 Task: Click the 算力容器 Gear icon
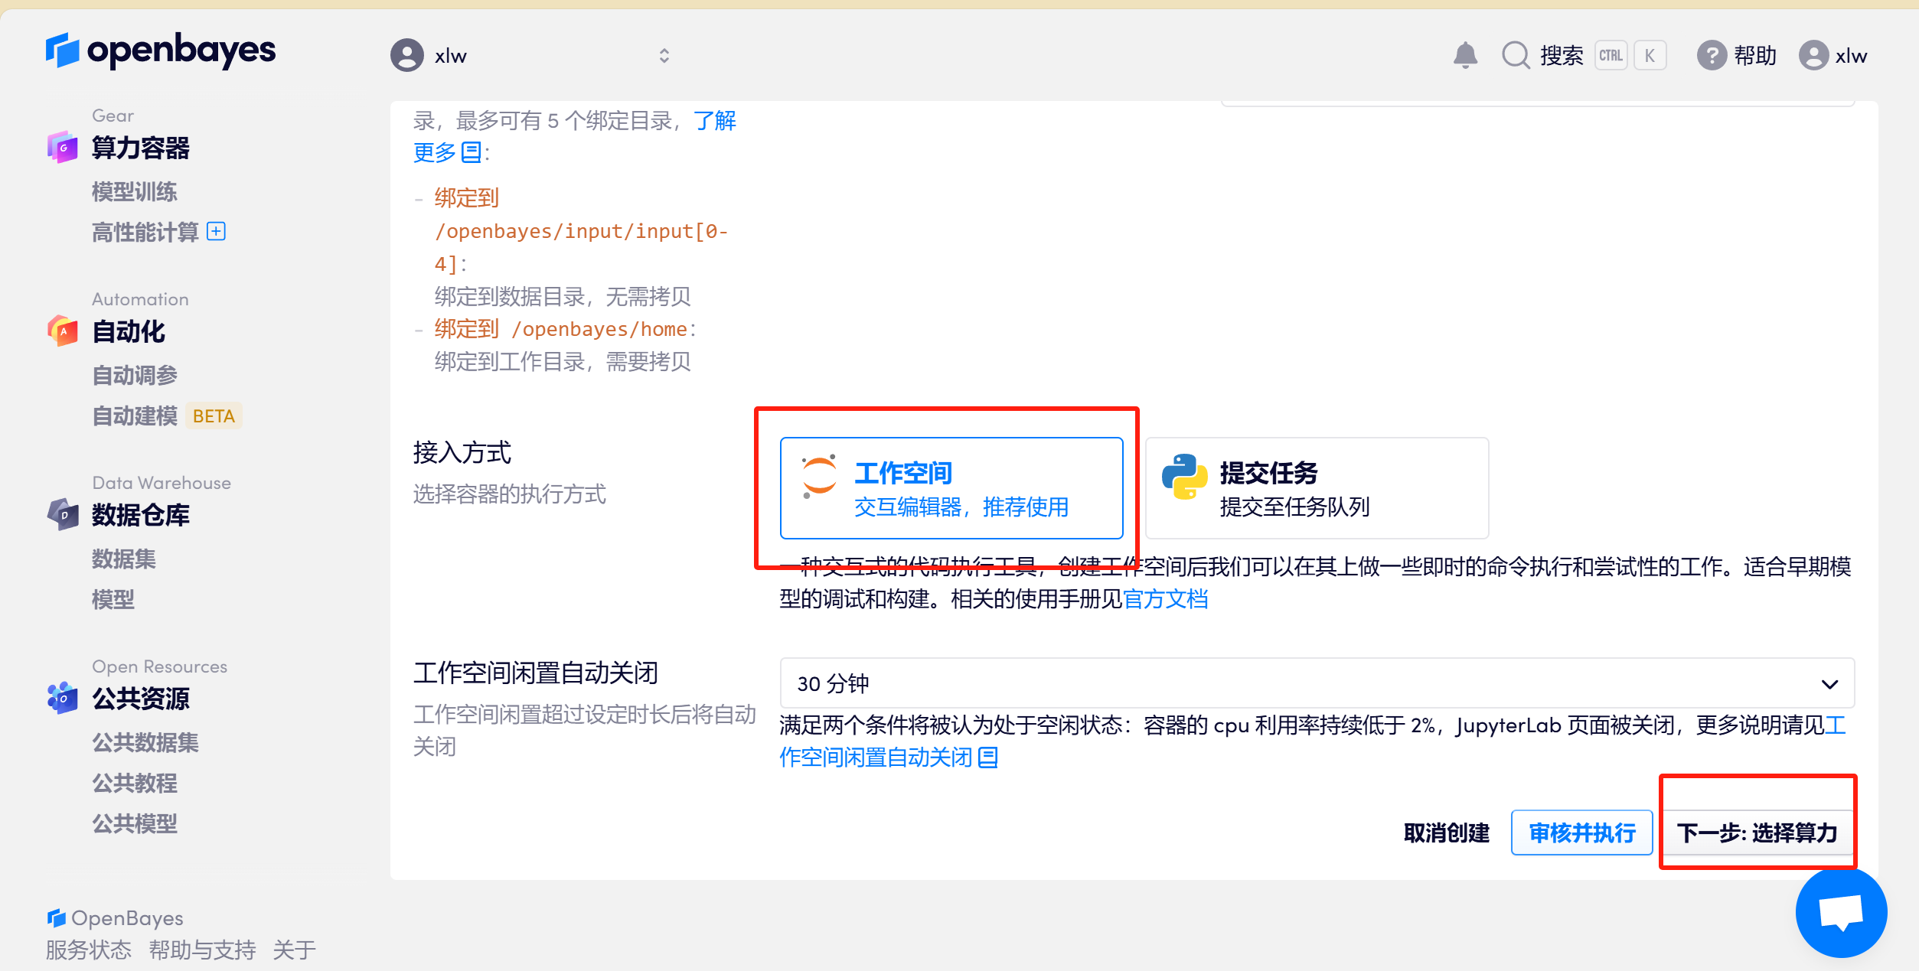(63, 147)
